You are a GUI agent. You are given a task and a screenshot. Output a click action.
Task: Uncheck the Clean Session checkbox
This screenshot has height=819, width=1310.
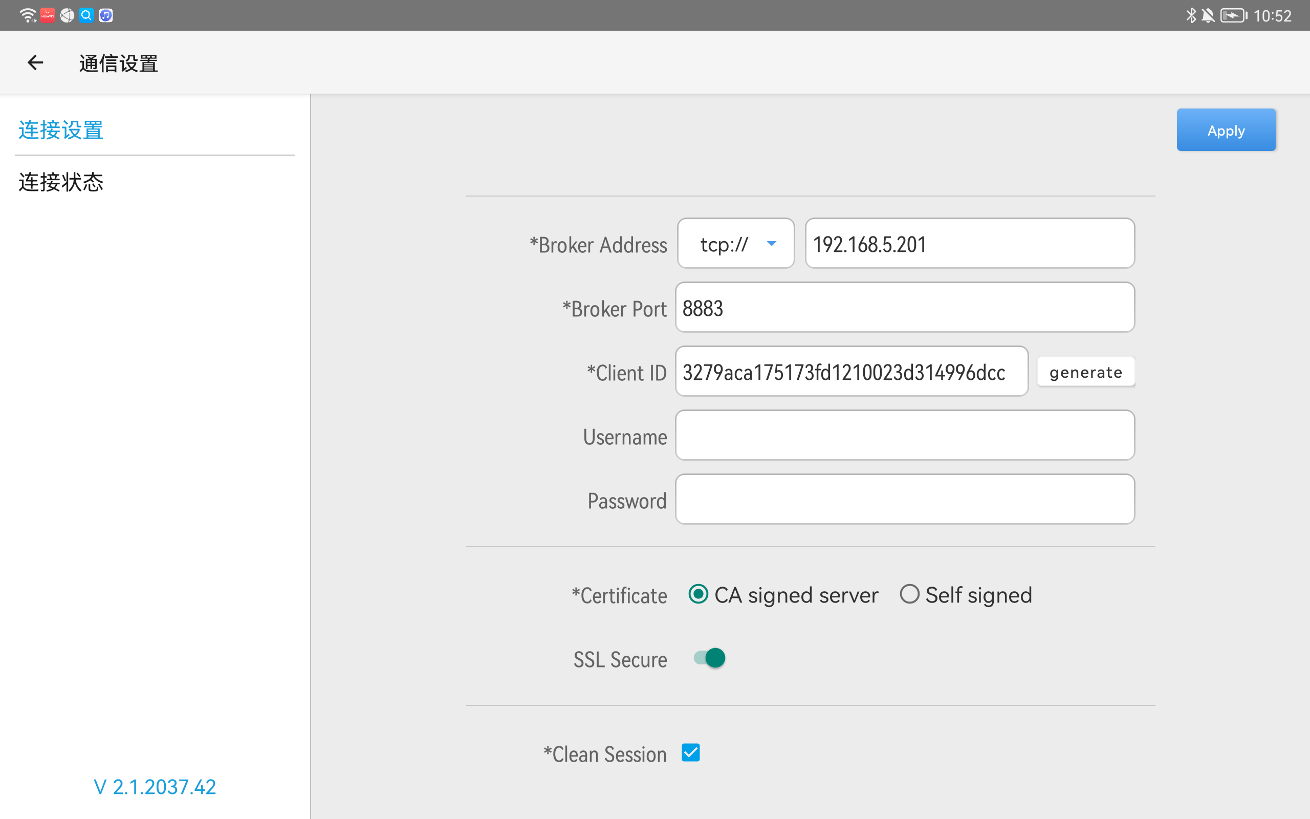(x=691, y=752)
